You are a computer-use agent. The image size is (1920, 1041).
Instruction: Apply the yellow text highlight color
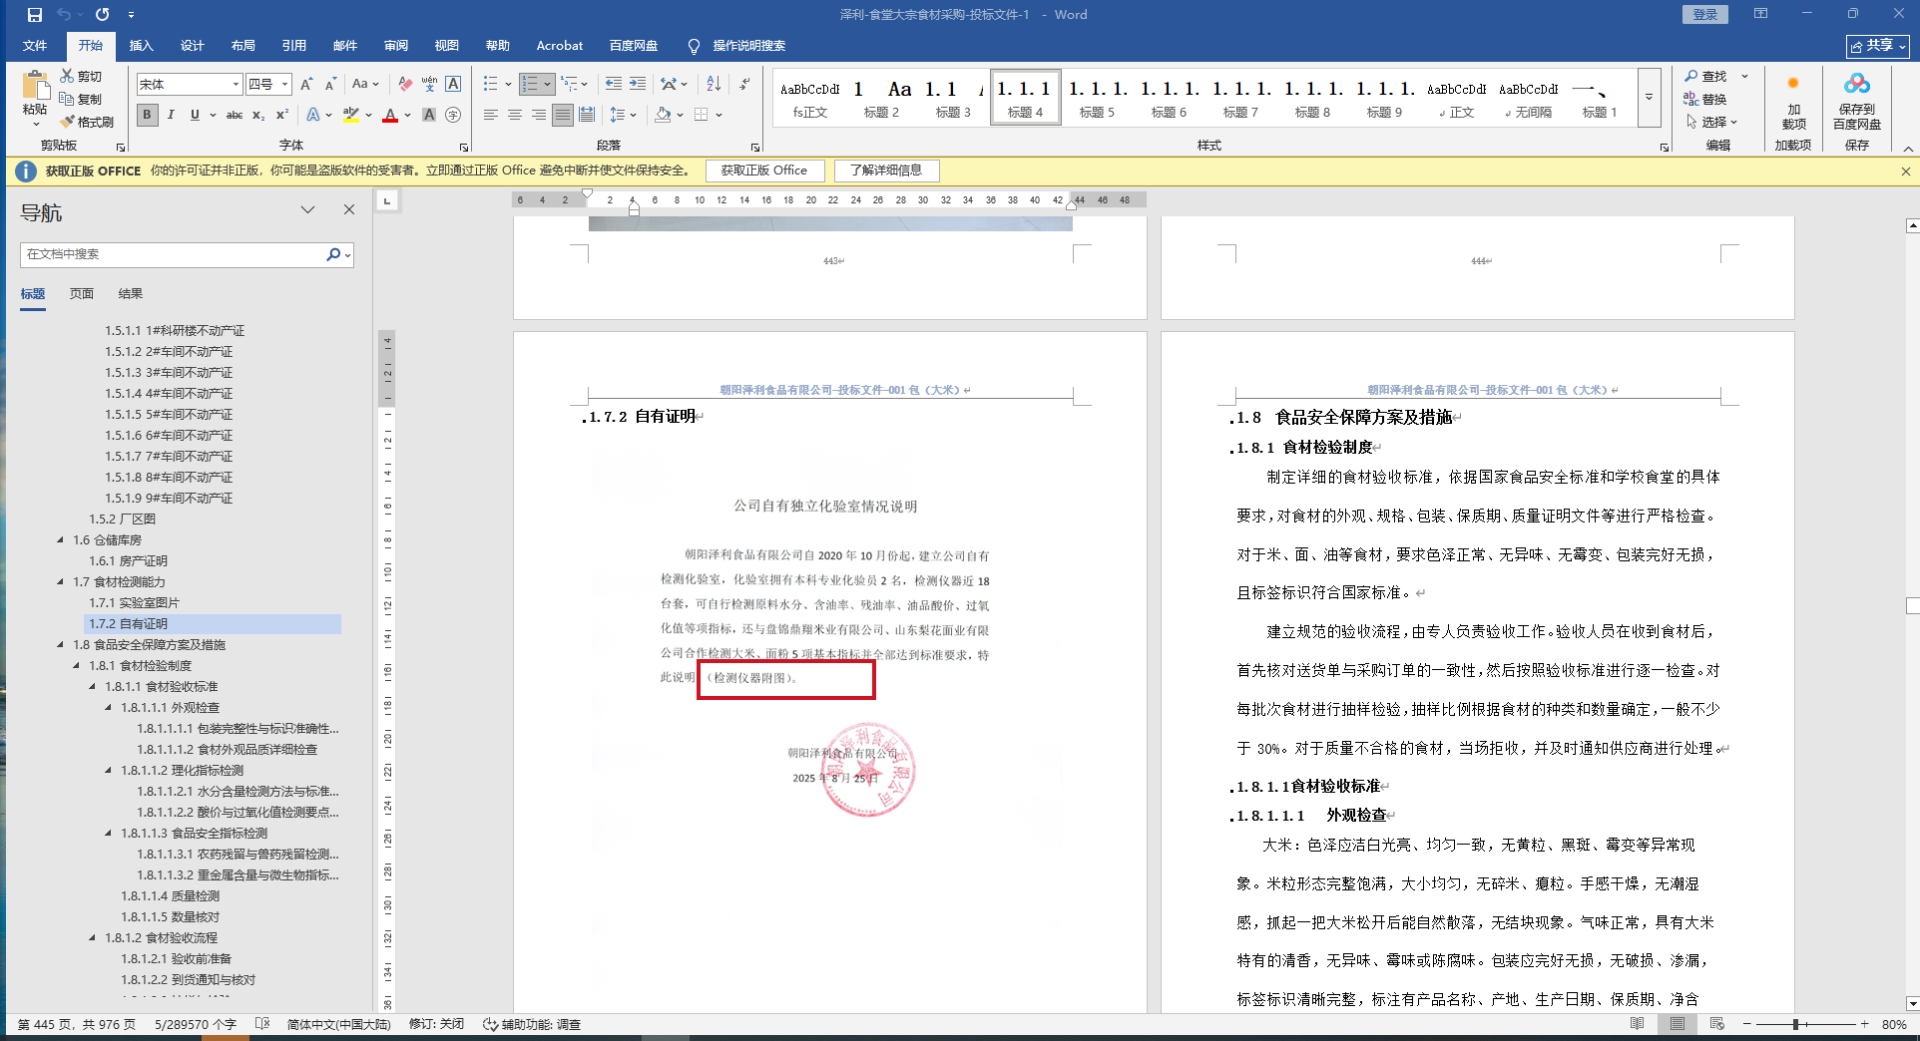tap(351, 115)
